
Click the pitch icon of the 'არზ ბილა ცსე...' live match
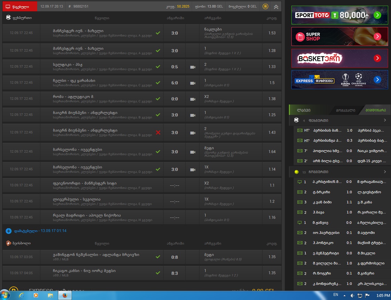[300, 161]
